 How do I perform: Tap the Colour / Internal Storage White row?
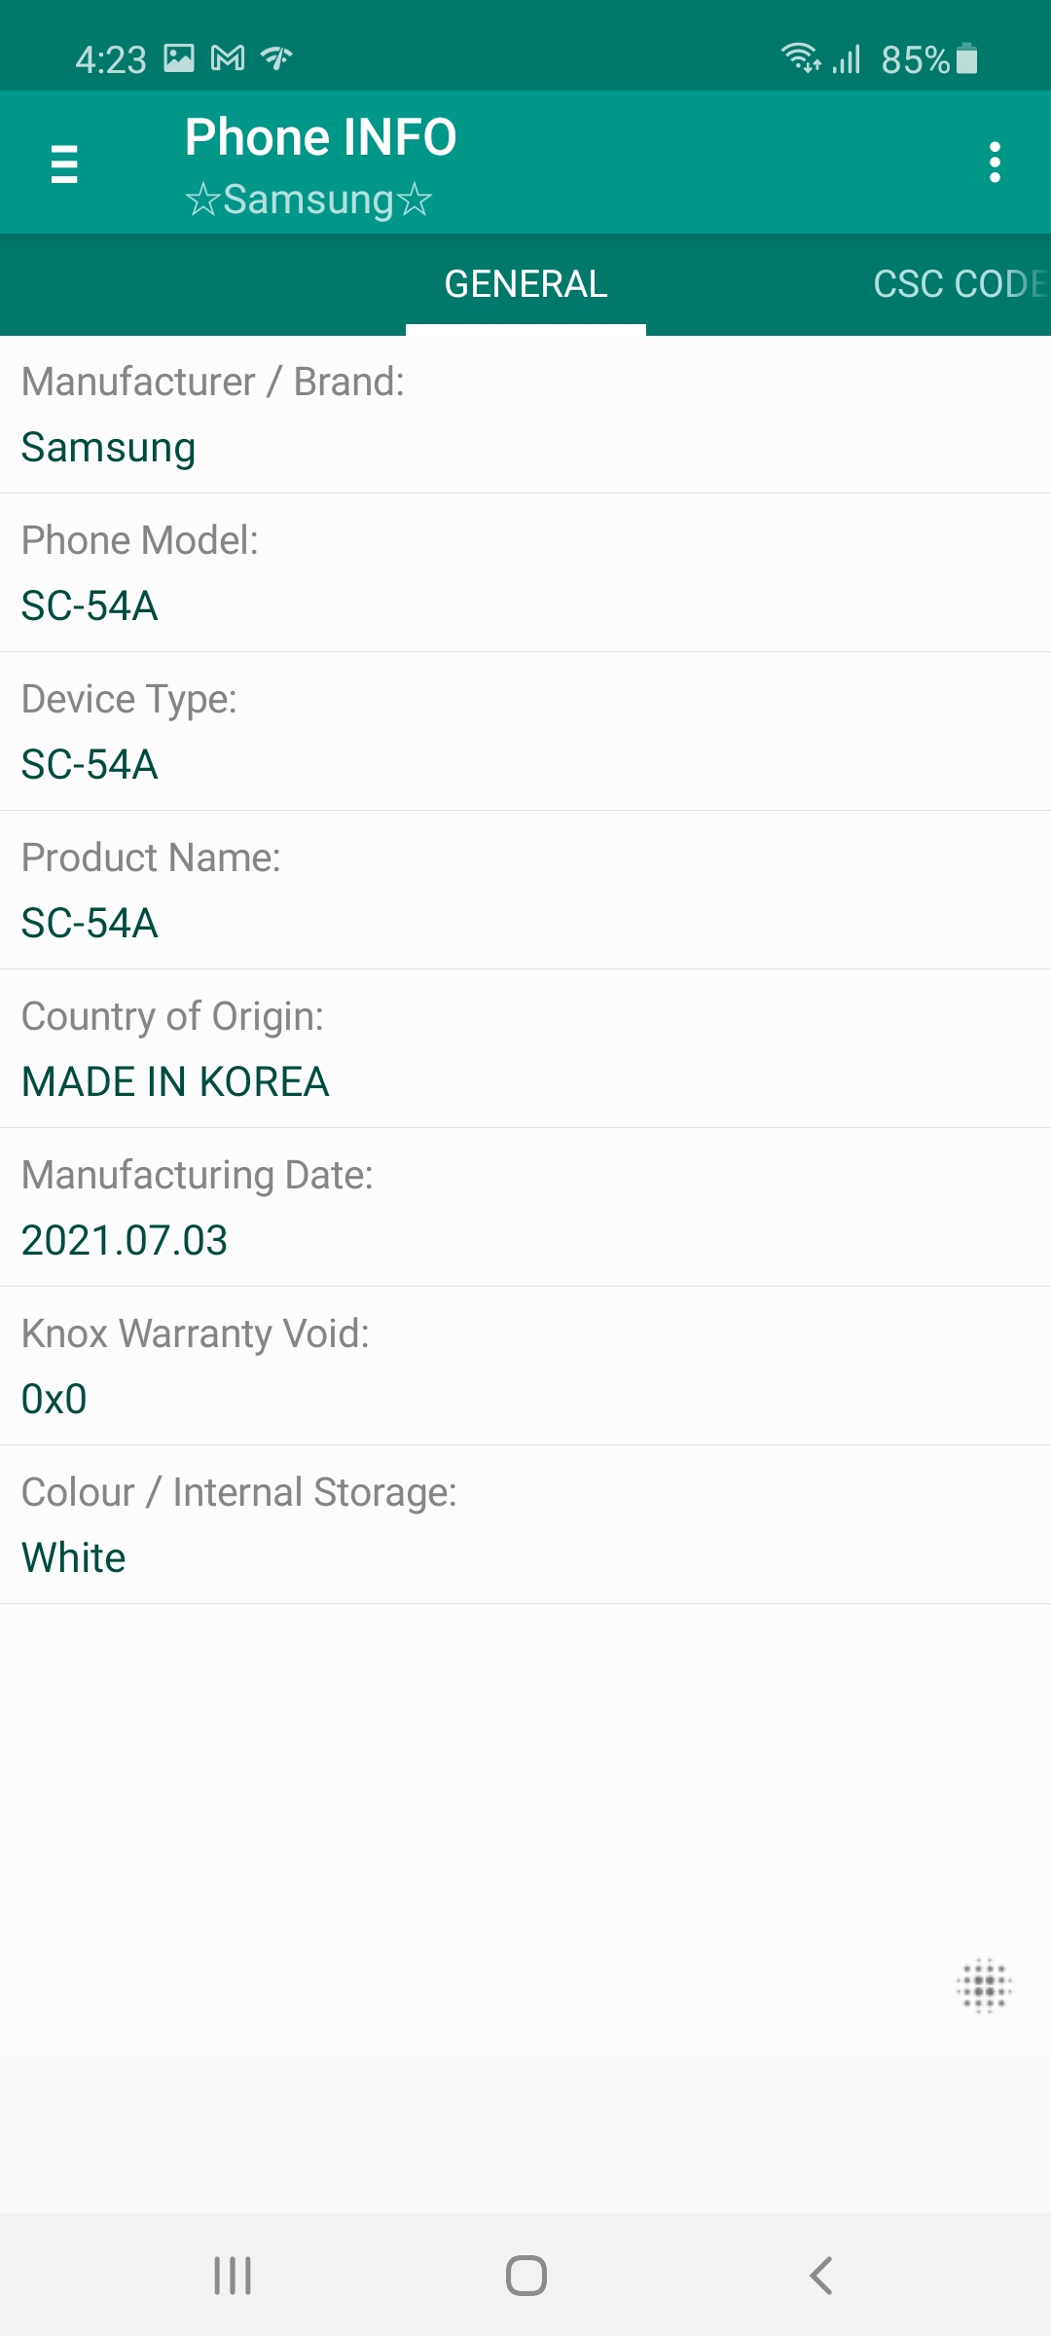point(525,1525)
